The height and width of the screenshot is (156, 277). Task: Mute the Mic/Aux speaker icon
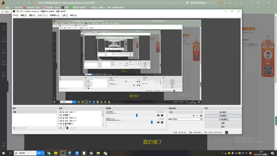click(x=158, y=122)
